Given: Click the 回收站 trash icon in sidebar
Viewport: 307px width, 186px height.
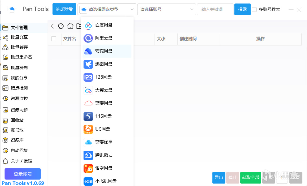Looking at the screenshot, I should click(x=5, y=120).
